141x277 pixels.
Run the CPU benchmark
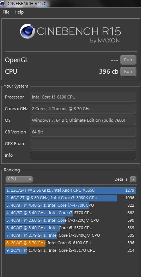128,71
